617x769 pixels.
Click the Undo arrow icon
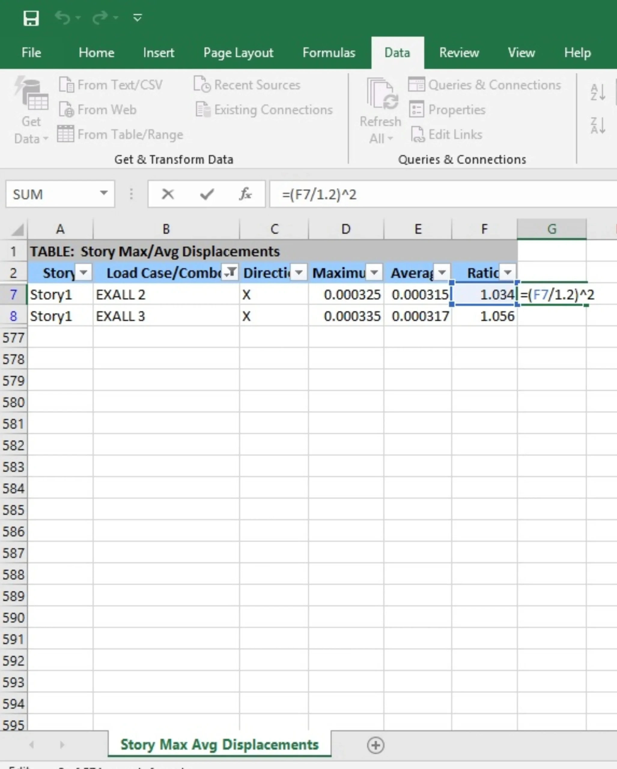[x=63, y=17]
